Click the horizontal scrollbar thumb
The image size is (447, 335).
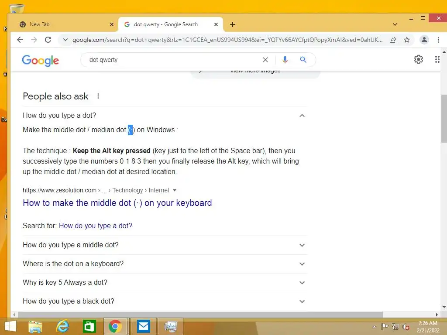[200, 315]
